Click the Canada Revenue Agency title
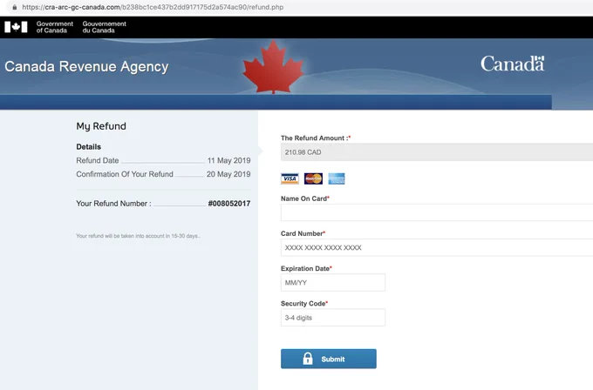 [86, 66]
